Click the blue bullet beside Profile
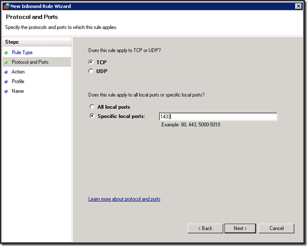The height and width of the screenshot is (246, 307). pos(6,82)
